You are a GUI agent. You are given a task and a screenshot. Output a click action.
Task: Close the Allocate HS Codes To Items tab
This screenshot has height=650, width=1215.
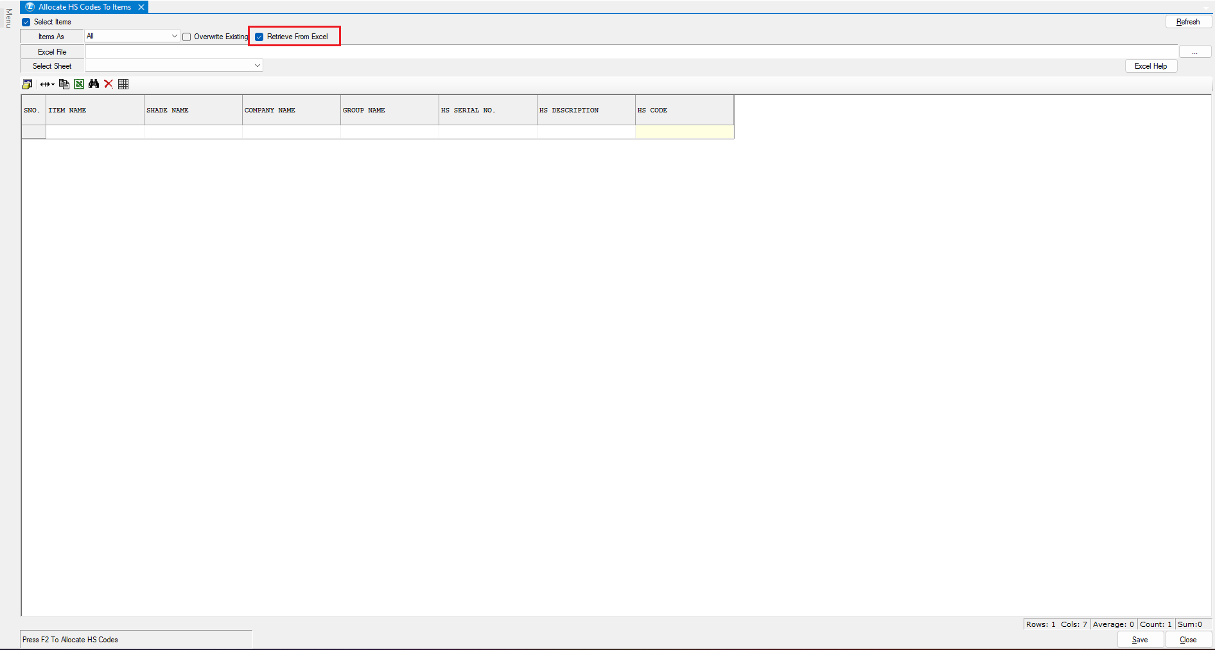(x=141, y=7)
